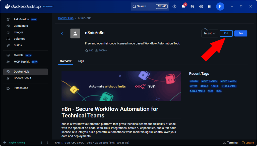Click the PERSONAL plan label
Image resolution: width=257 pixels, height=146 pixels.
coord(48,7)
